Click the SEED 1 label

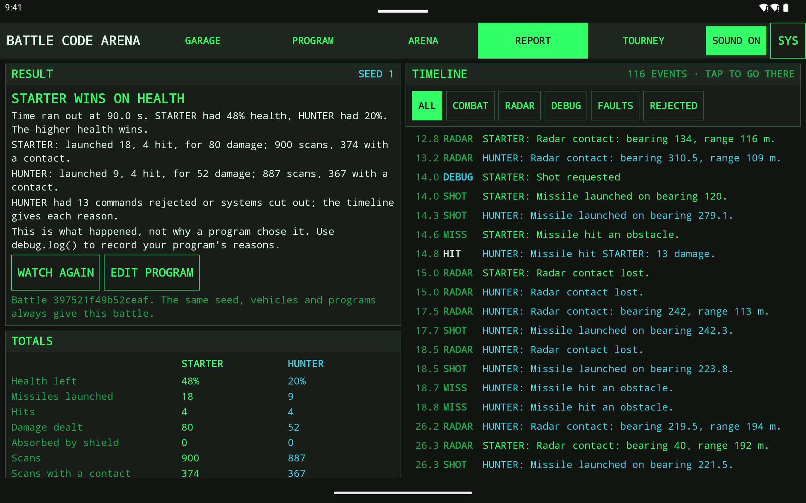[376, 74]
